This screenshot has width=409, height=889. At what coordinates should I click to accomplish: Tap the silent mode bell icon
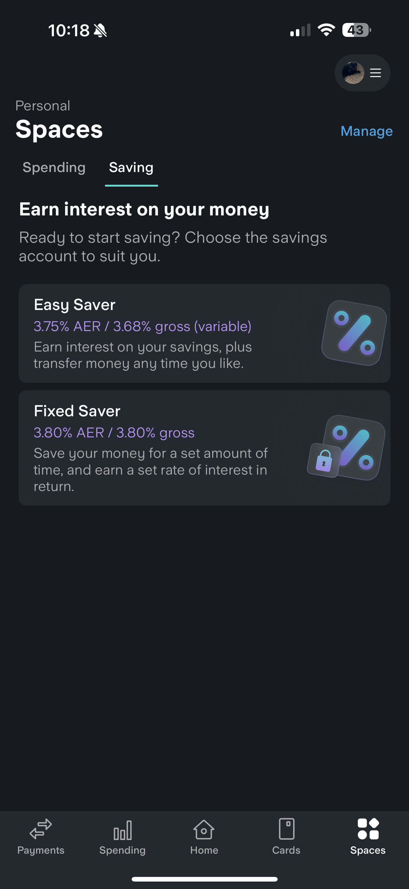[x=100, y=30]
